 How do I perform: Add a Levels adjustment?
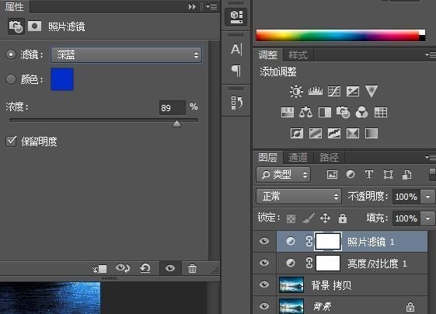[x=316, y=91]
